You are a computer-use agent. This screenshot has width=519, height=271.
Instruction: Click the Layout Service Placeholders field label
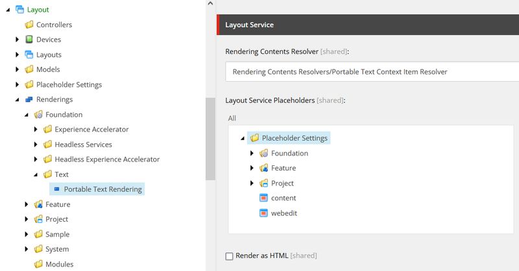pyautogui.click(x=270, y=100)
